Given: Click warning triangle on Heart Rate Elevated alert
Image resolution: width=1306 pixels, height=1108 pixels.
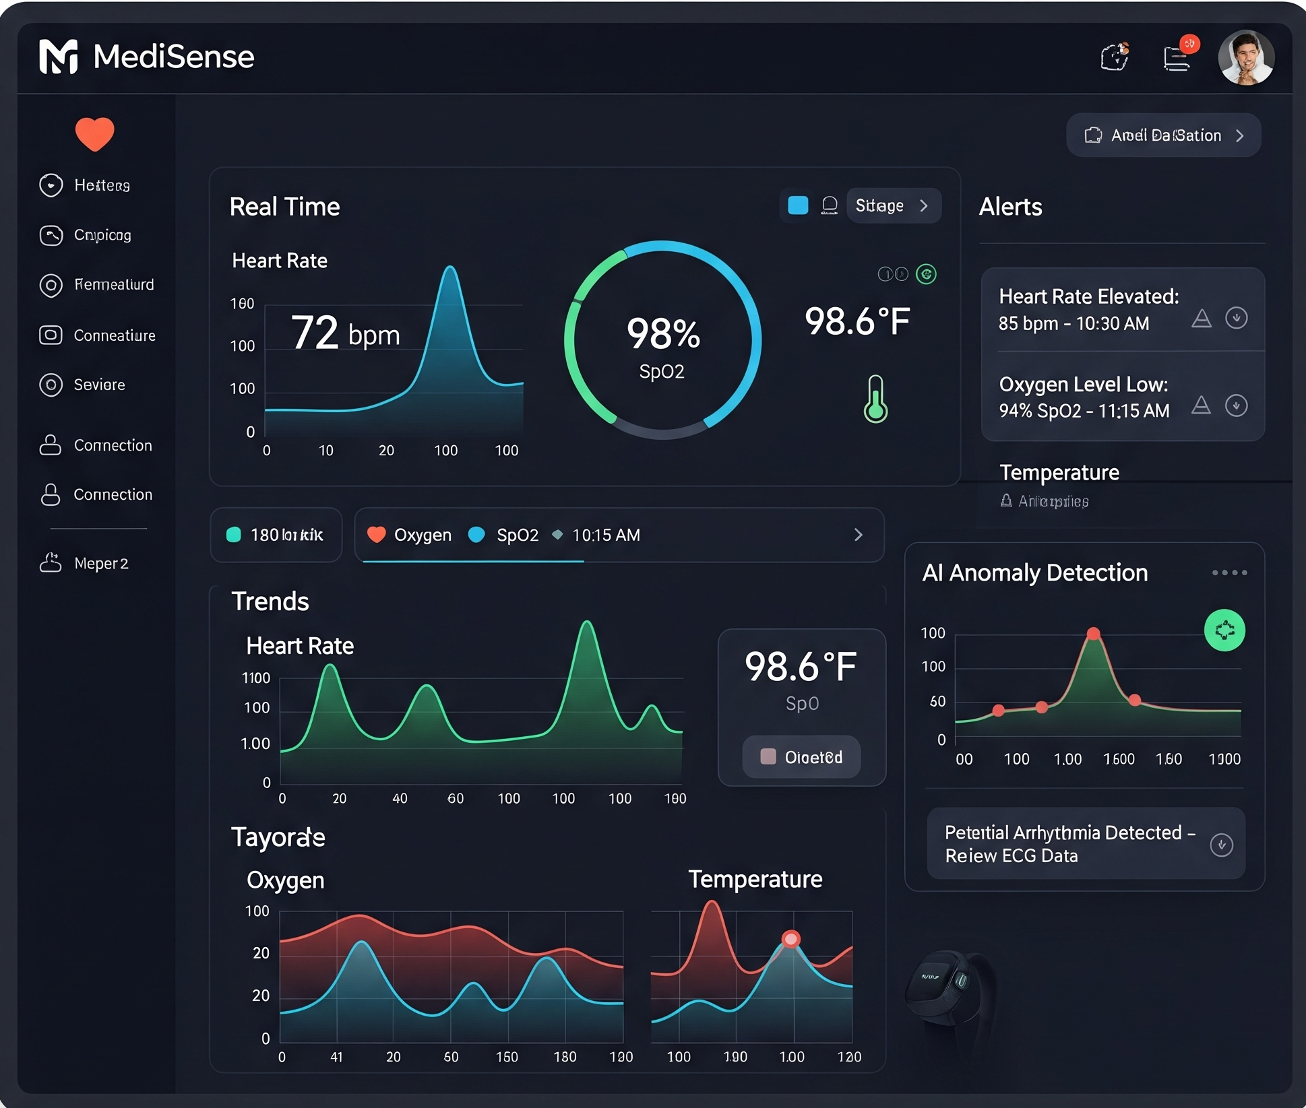Looking at the screenshot, I should (1201, 318).
